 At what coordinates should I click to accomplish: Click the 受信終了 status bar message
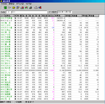(30, 102)
